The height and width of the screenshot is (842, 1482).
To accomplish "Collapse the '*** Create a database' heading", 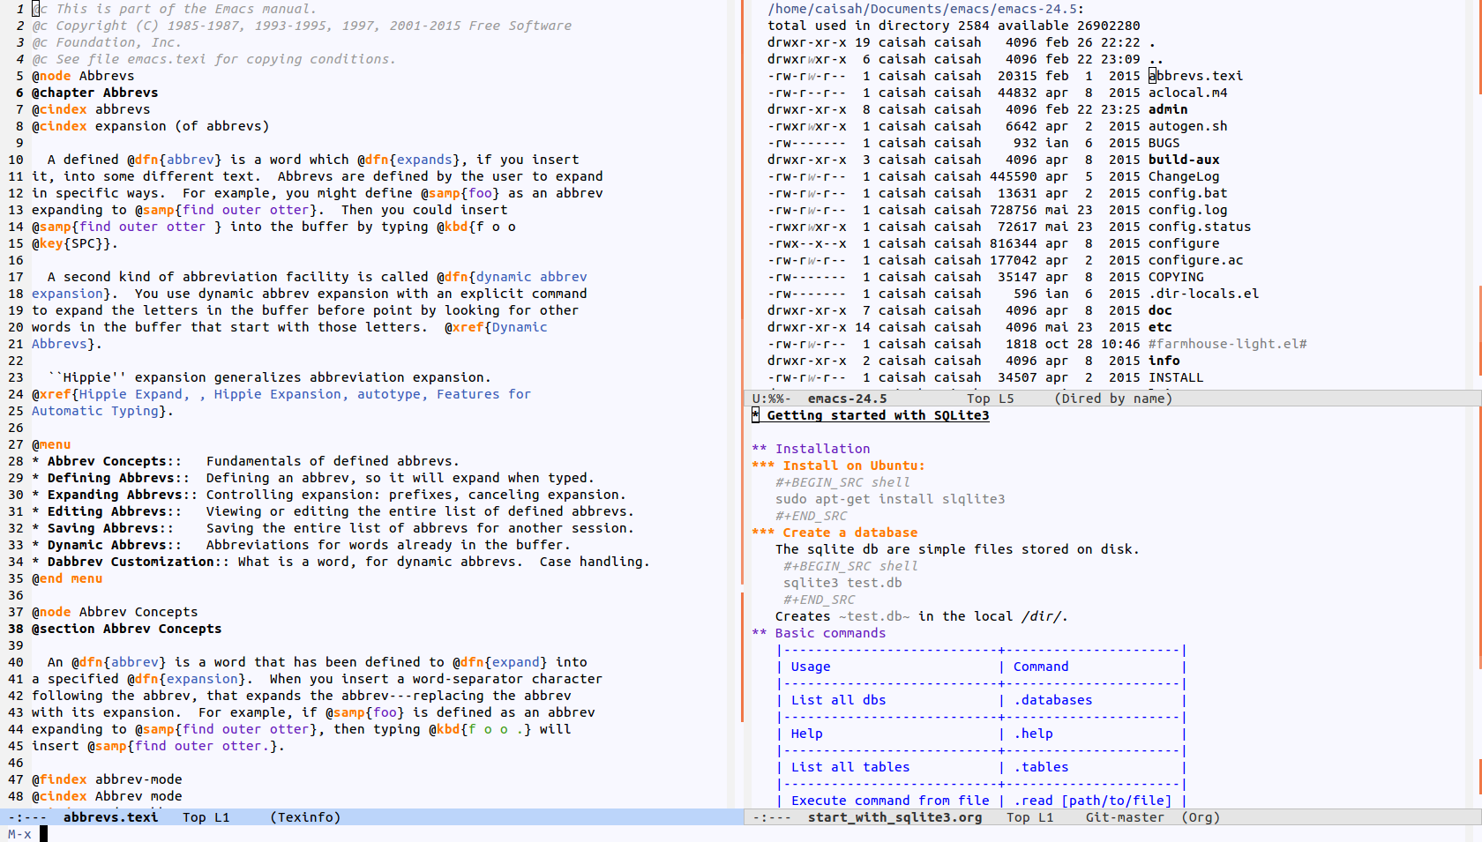I will pos(835,533).
